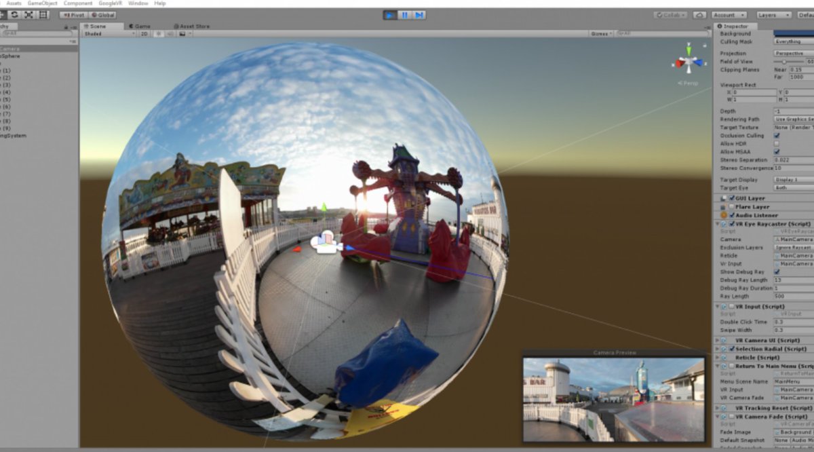814x452 pixels.
Task: Expand the VR Camera UI script section
Action: click(x=718, y=340)
